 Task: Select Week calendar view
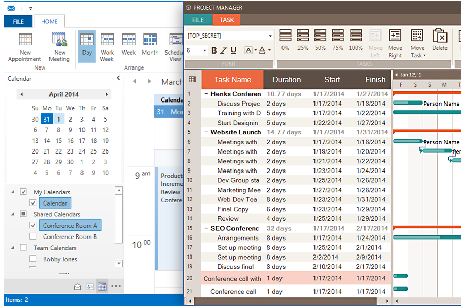pyautogui.click(x=128, y=44)
